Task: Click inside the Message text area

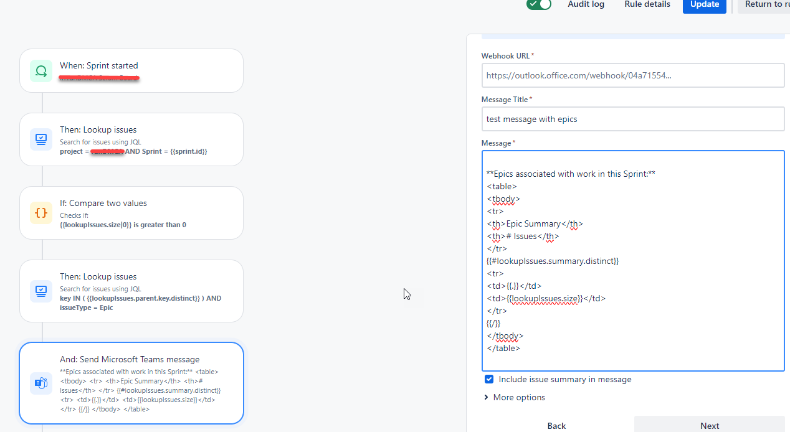Action: (x=633, y=261)
